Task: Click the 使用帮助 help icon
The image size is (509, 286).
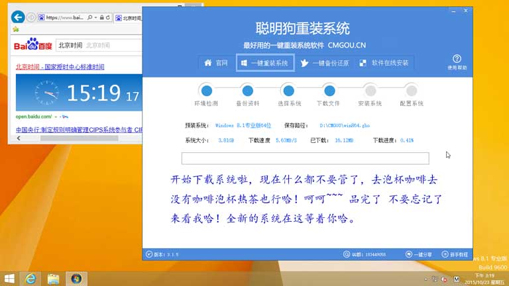Action: pos(457,60)
